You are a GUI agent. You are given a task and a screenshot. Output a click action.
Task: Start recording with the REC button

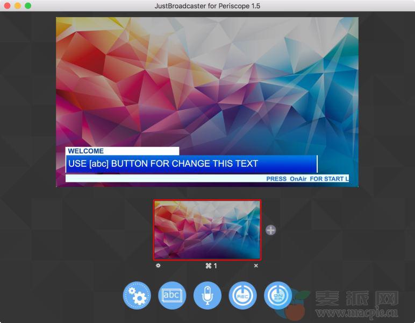pyautogui.click(x=242, y=296)
